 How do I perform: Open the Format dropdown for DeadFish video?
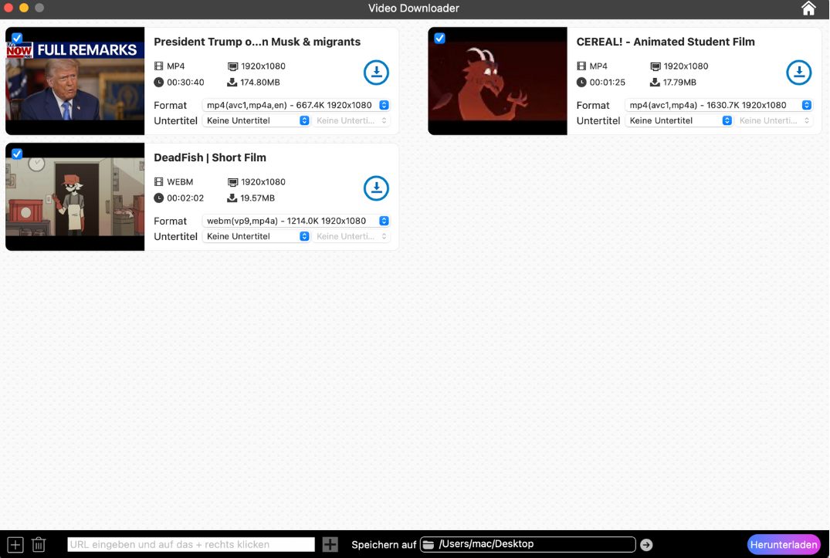coord(296,220)
